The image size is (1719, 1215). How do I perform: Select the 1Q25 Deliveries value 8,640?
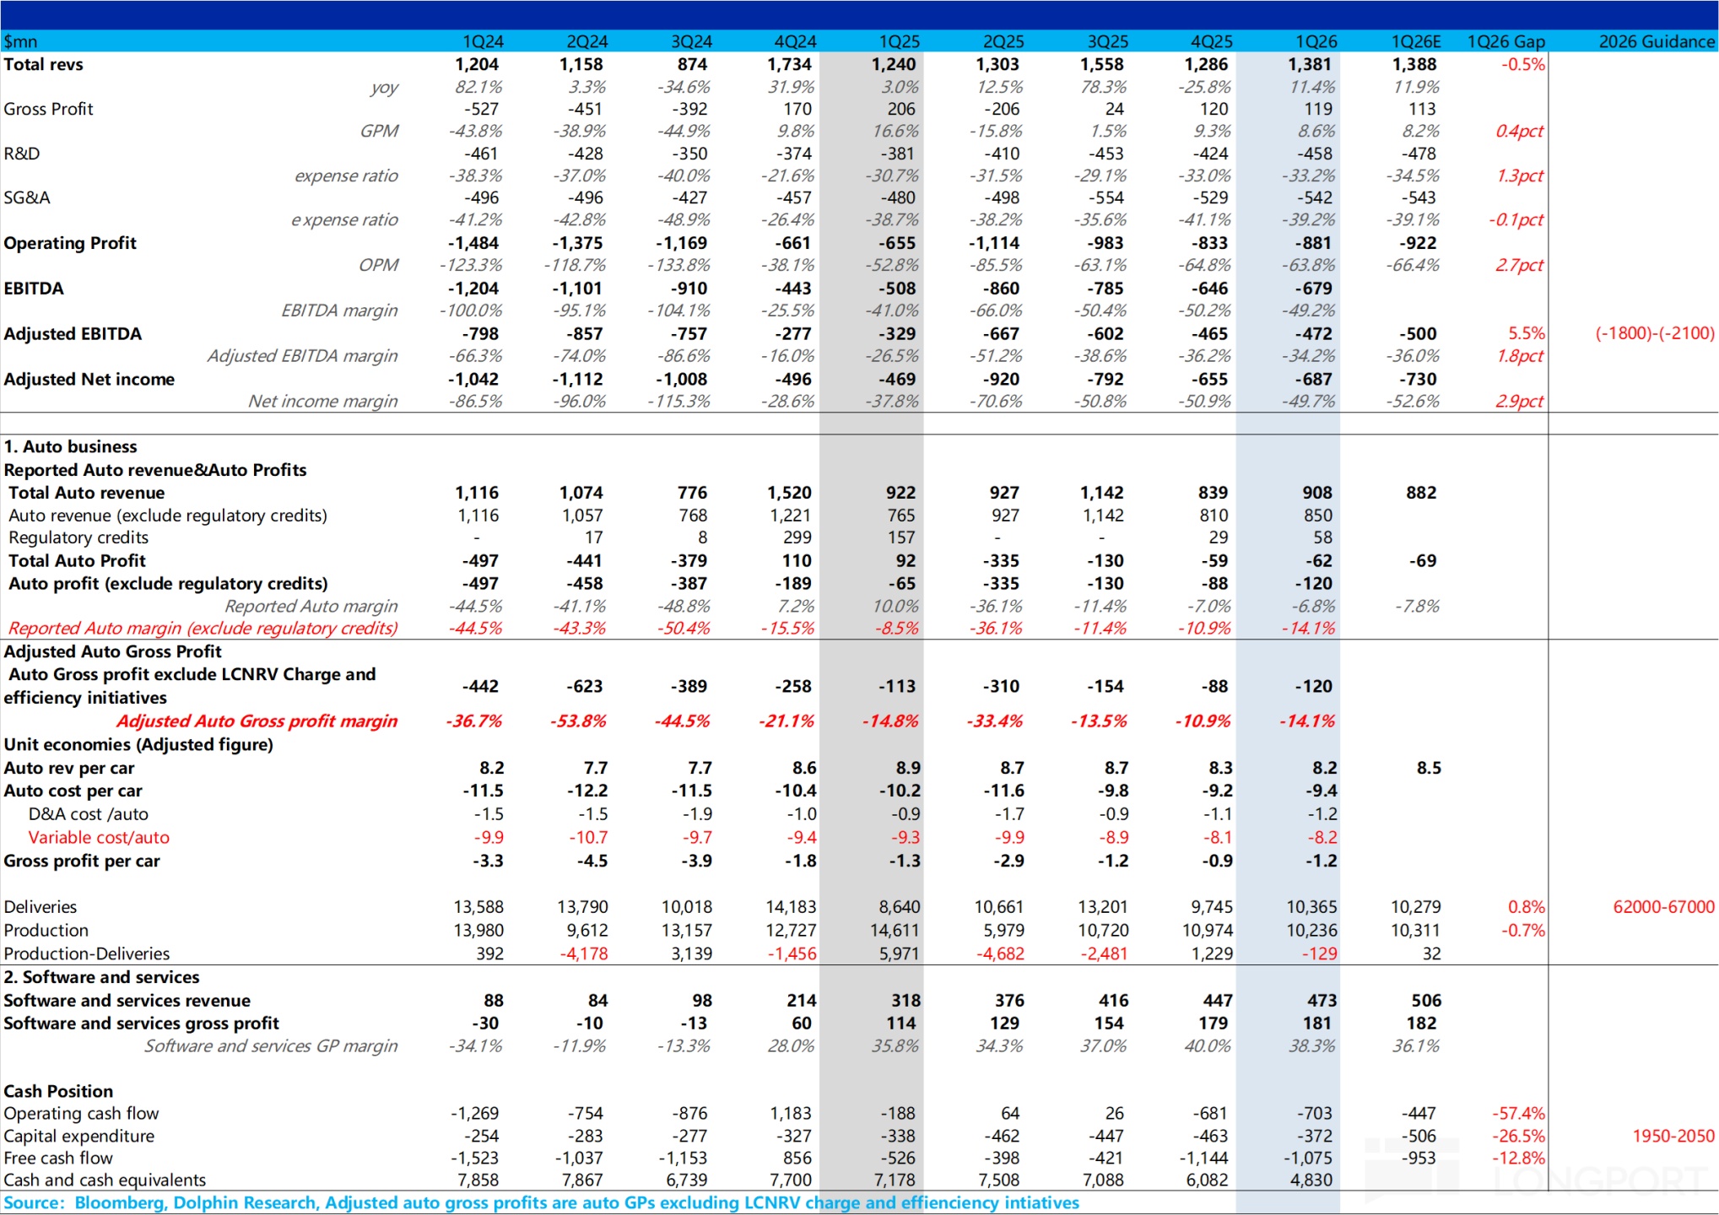coord(900,907)
